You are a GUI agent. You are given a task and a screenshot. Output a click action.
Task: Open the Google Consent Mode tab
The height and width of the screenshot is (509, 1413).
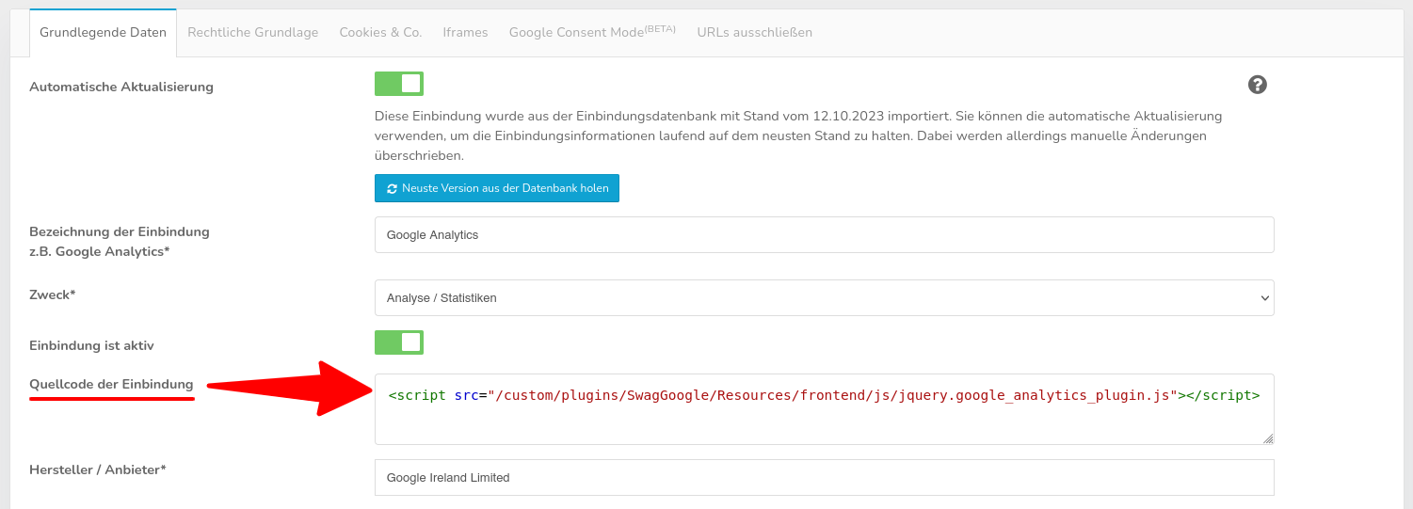(x=591, y=32)
